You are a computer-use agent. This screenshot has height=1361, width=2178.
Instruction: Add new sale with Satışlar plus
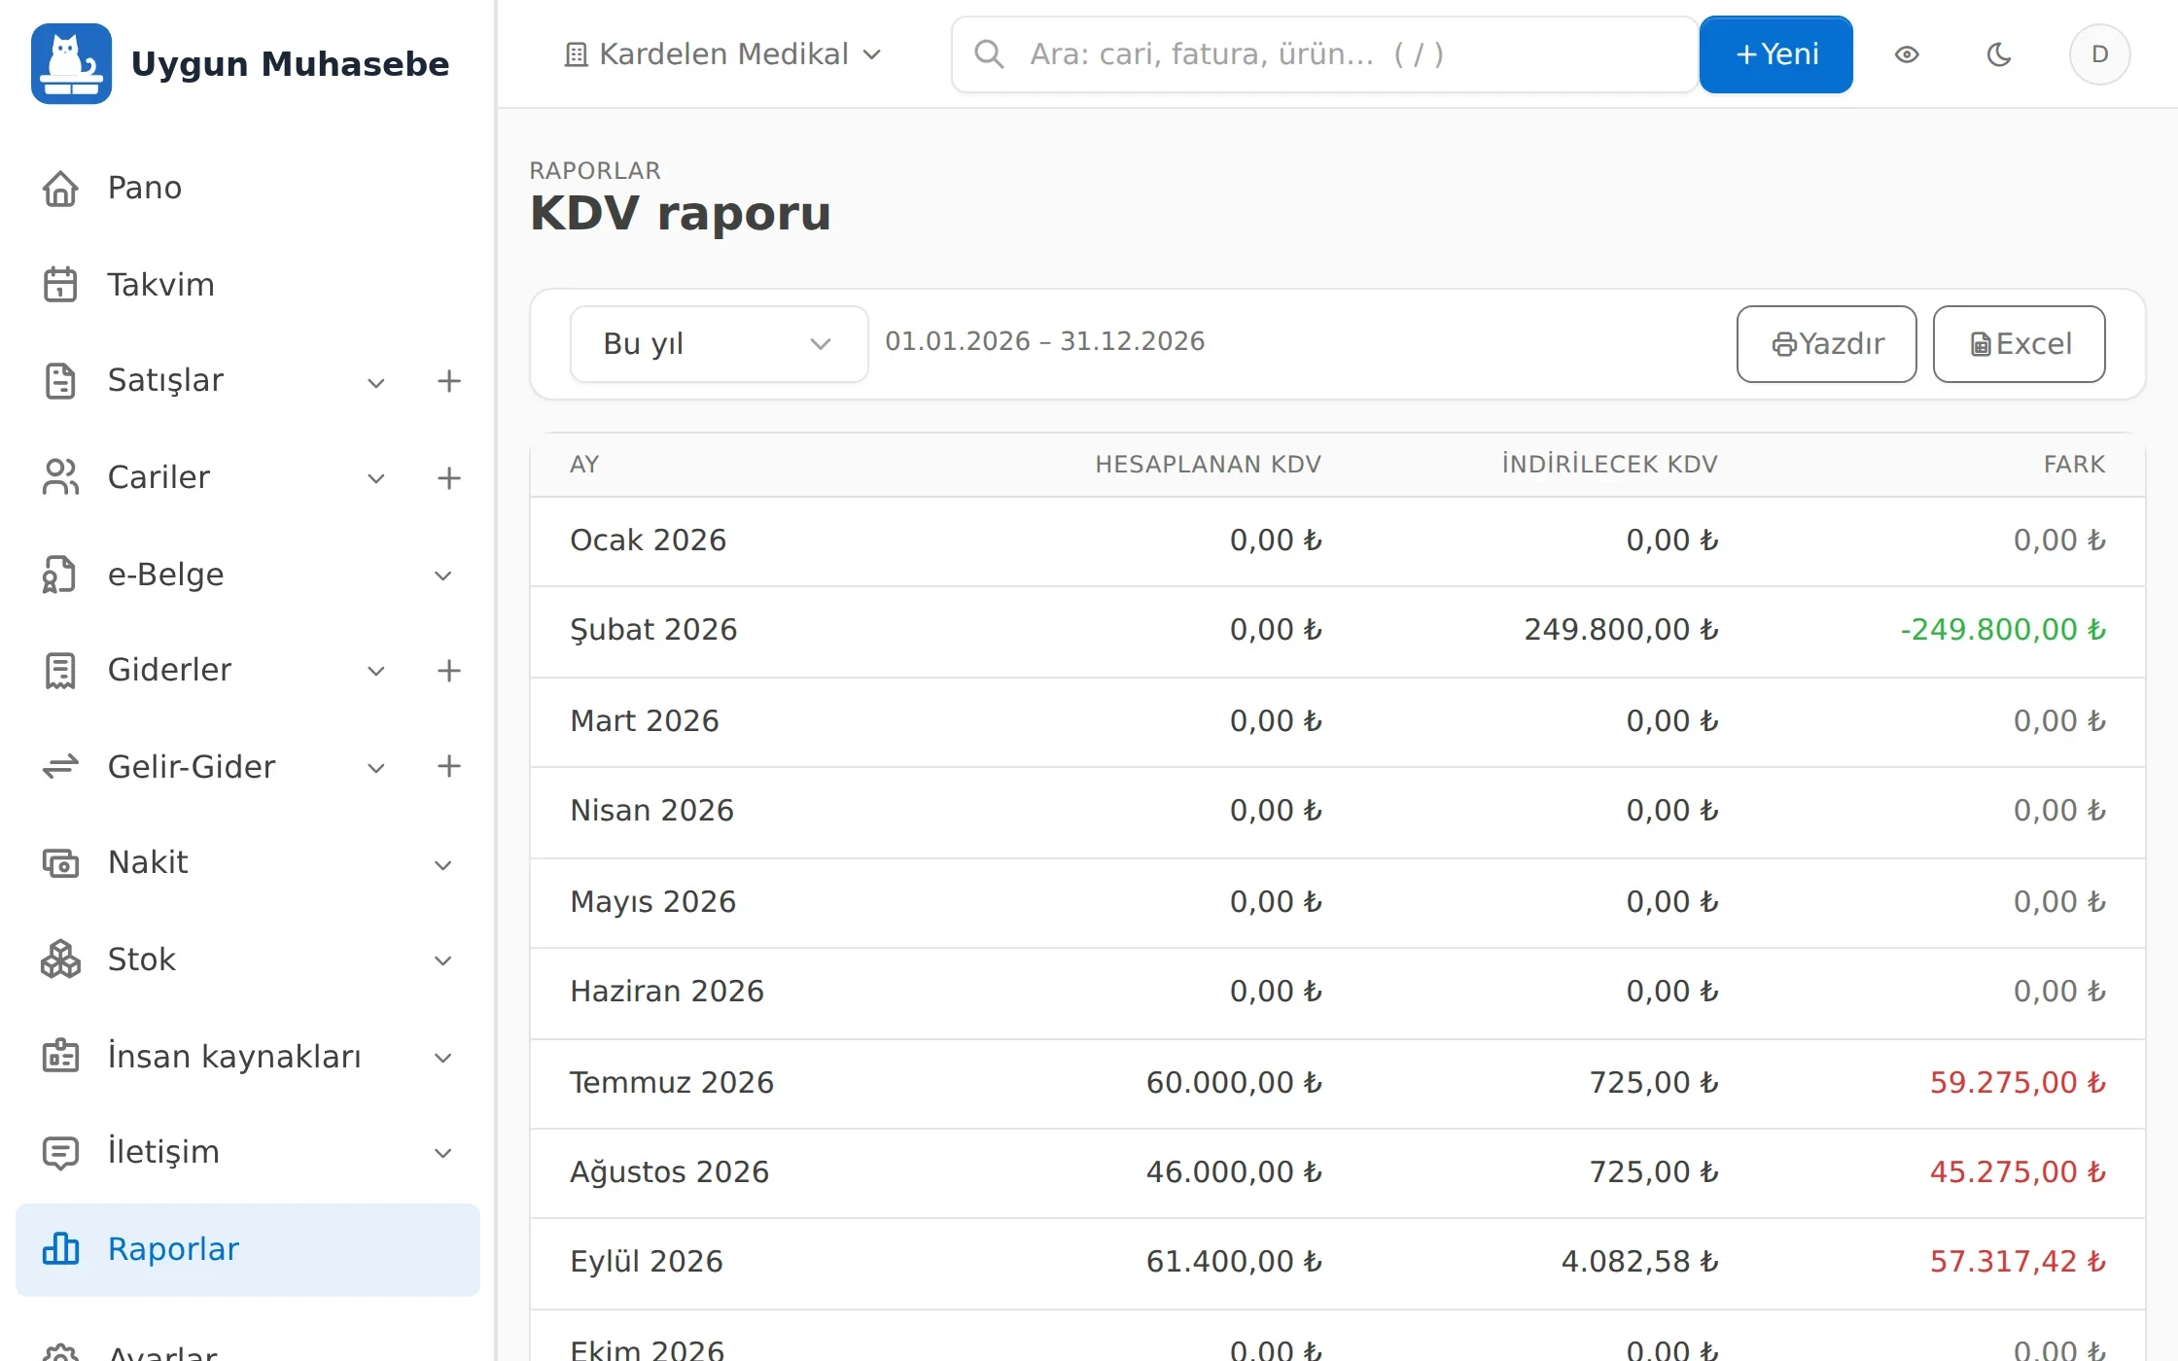pos(448,381)
